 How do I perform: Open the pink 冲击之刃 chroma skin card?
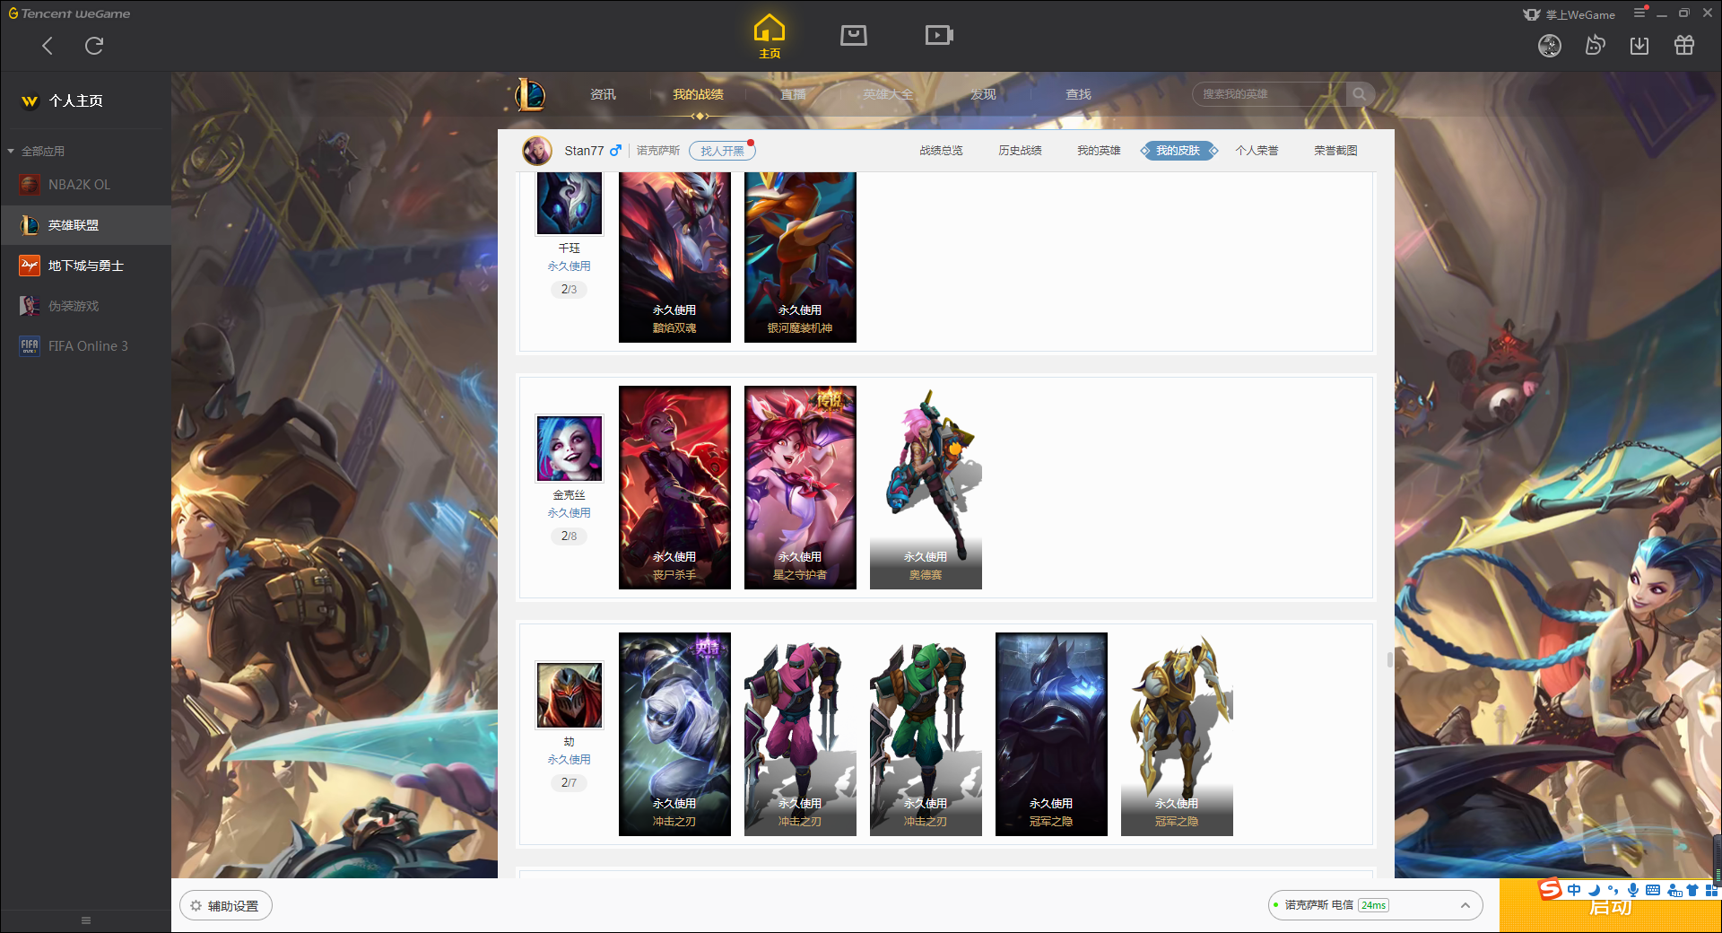tap(800, 735)
